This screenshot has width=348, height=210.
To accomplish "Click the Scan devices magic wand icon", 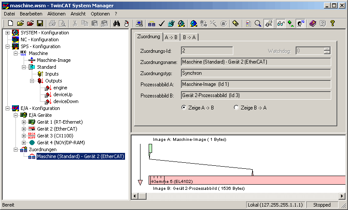I will [x=214, y=23].
